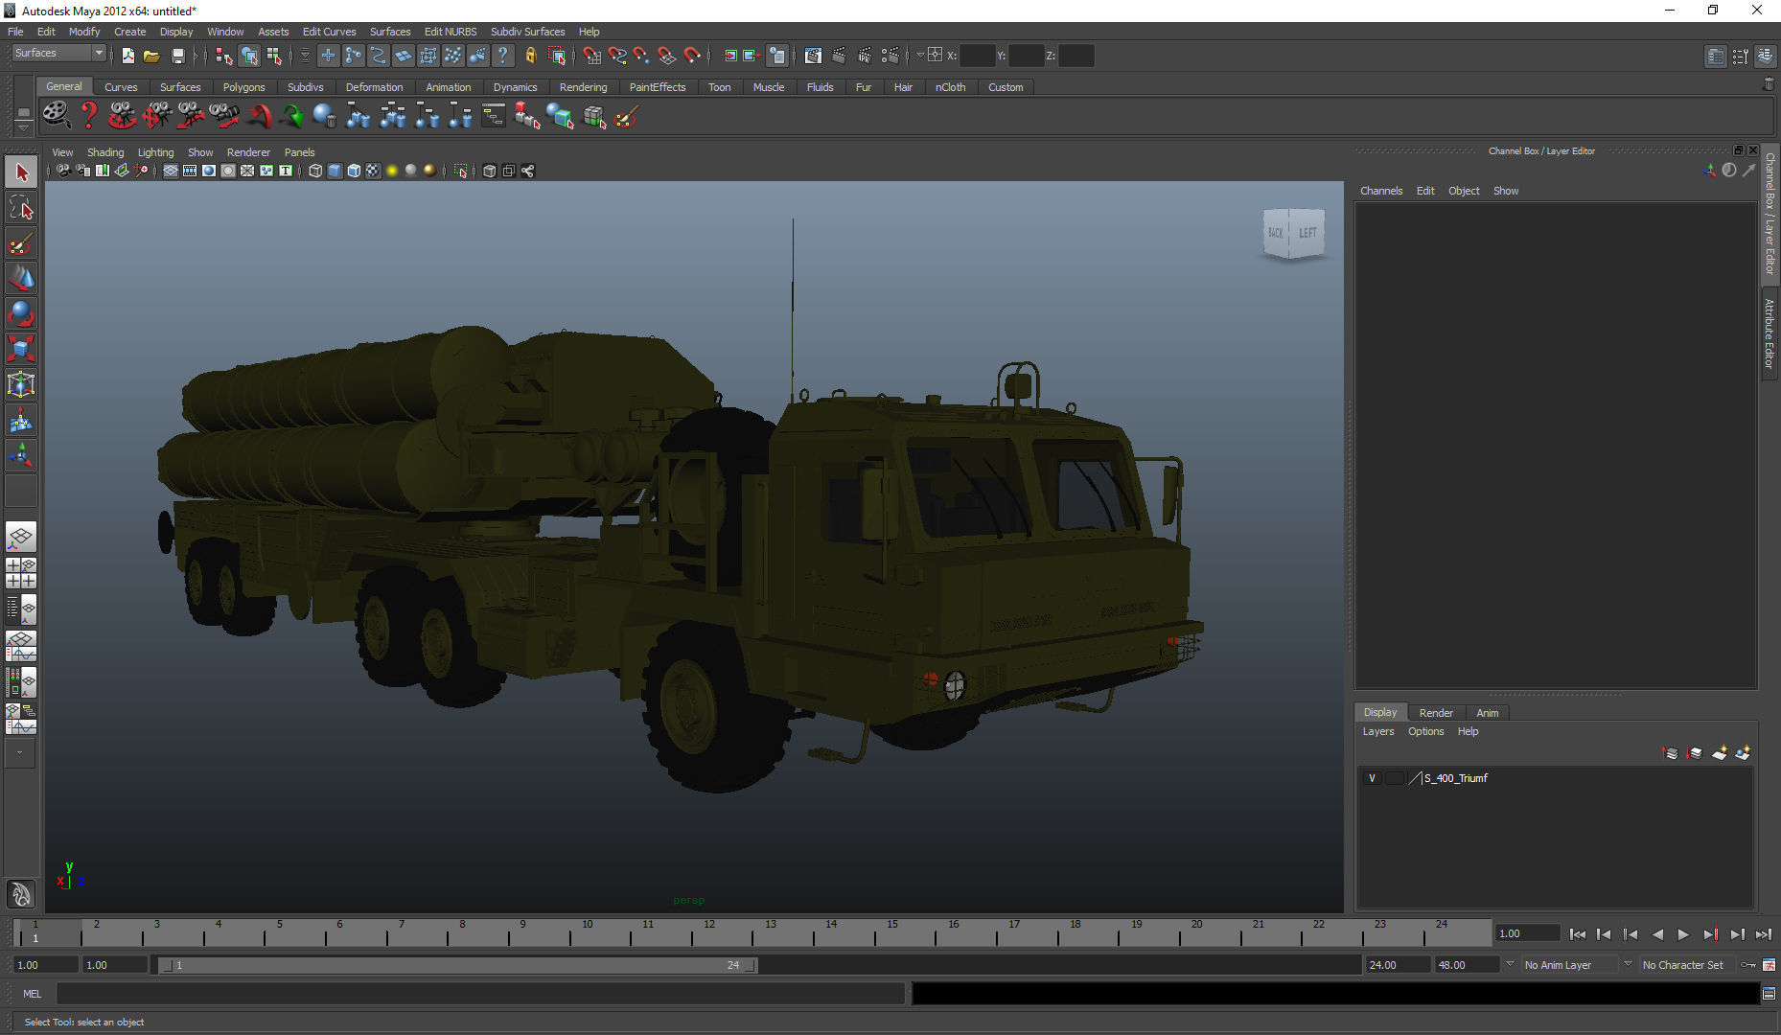The height and width of the screenshot is (1035, 1781).
Task: Toggle film gate display in panel toolbar
Action: click(x=190, y=171)
